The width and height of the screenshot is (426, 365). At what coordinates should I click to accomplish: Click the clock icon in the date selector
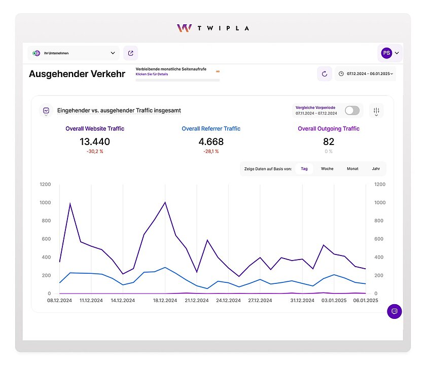click(341, 74)
